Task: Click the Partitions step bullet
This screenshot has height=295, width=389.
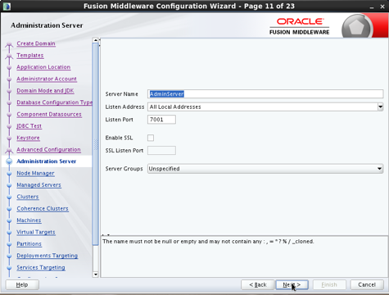Action: [9, 244]
